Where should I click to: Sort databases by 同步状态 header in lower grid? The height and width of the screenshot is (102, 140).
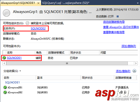[x=97, y=78]
